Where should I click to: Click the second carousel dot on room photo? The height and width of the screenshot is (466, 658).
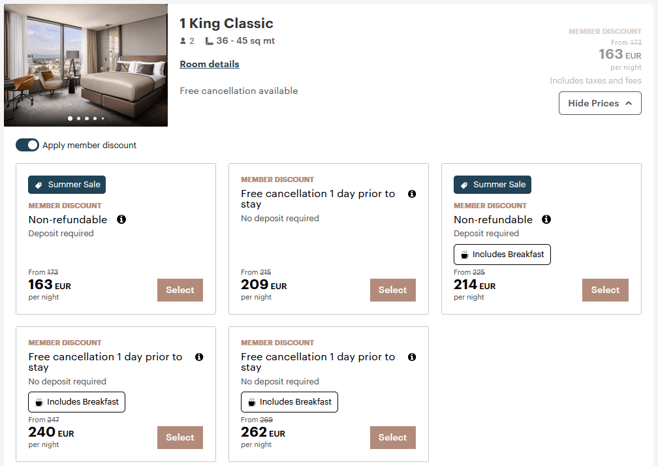pos(78,119)
